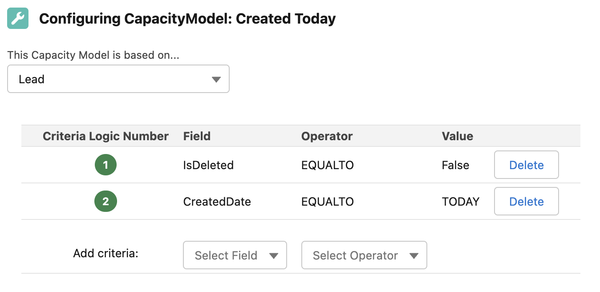Click the Criteria Logic Number column header
Image resolution: width=600 pixels, height=292 pixels.
click(x=105, y=136)
